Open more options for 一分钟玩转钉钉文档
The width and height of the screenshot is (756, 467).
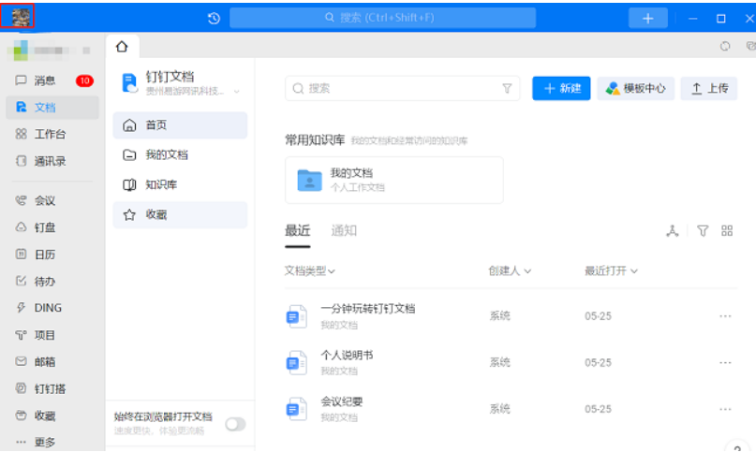point(725,316)
